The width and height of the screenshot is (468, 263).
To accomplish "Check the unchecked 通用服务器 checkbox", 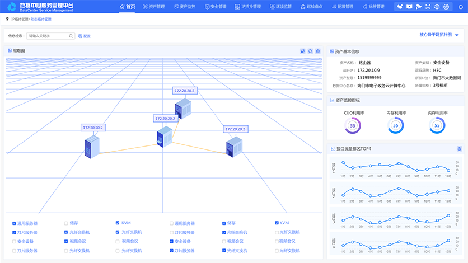I will 171,223.
